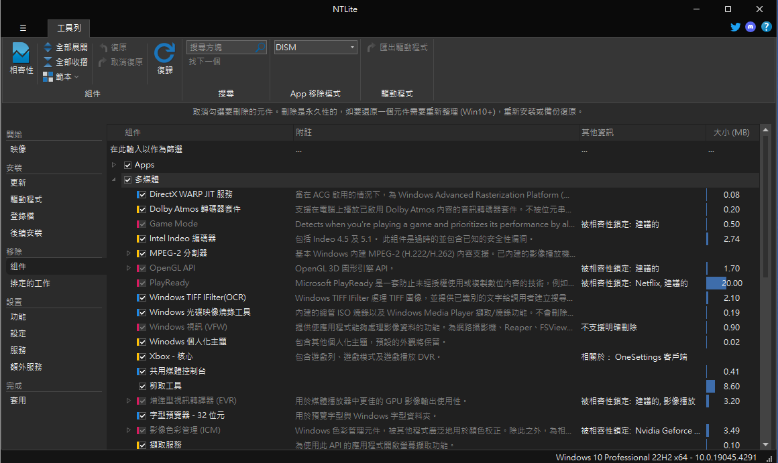Open the Discord icon link

coord(751,27)
